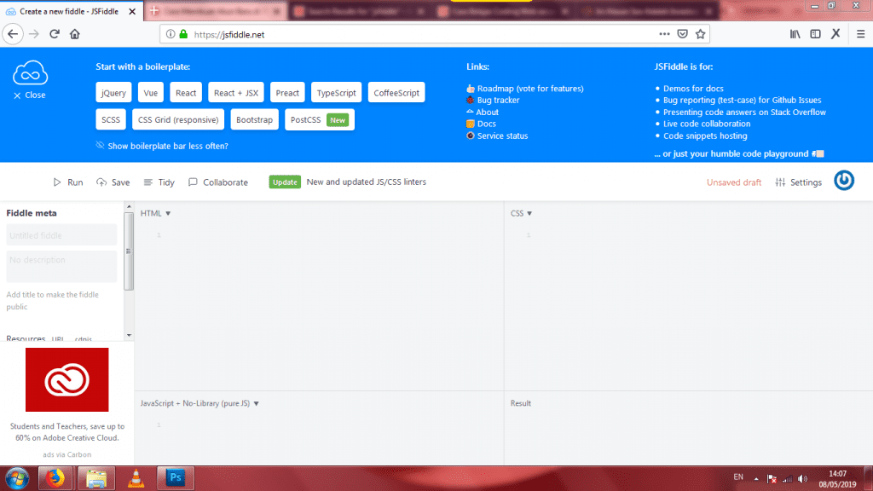Open page actions three-dot menu

coord(664,34)
